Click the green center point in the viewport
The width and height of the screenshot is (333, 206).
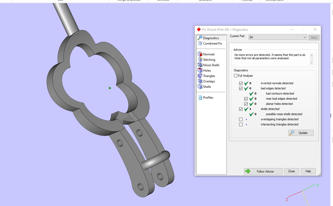(110, 88)
